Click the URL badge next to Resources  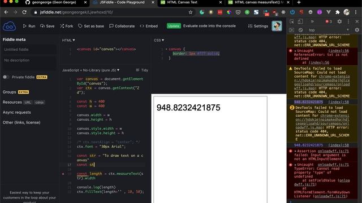tap(28, 103)
